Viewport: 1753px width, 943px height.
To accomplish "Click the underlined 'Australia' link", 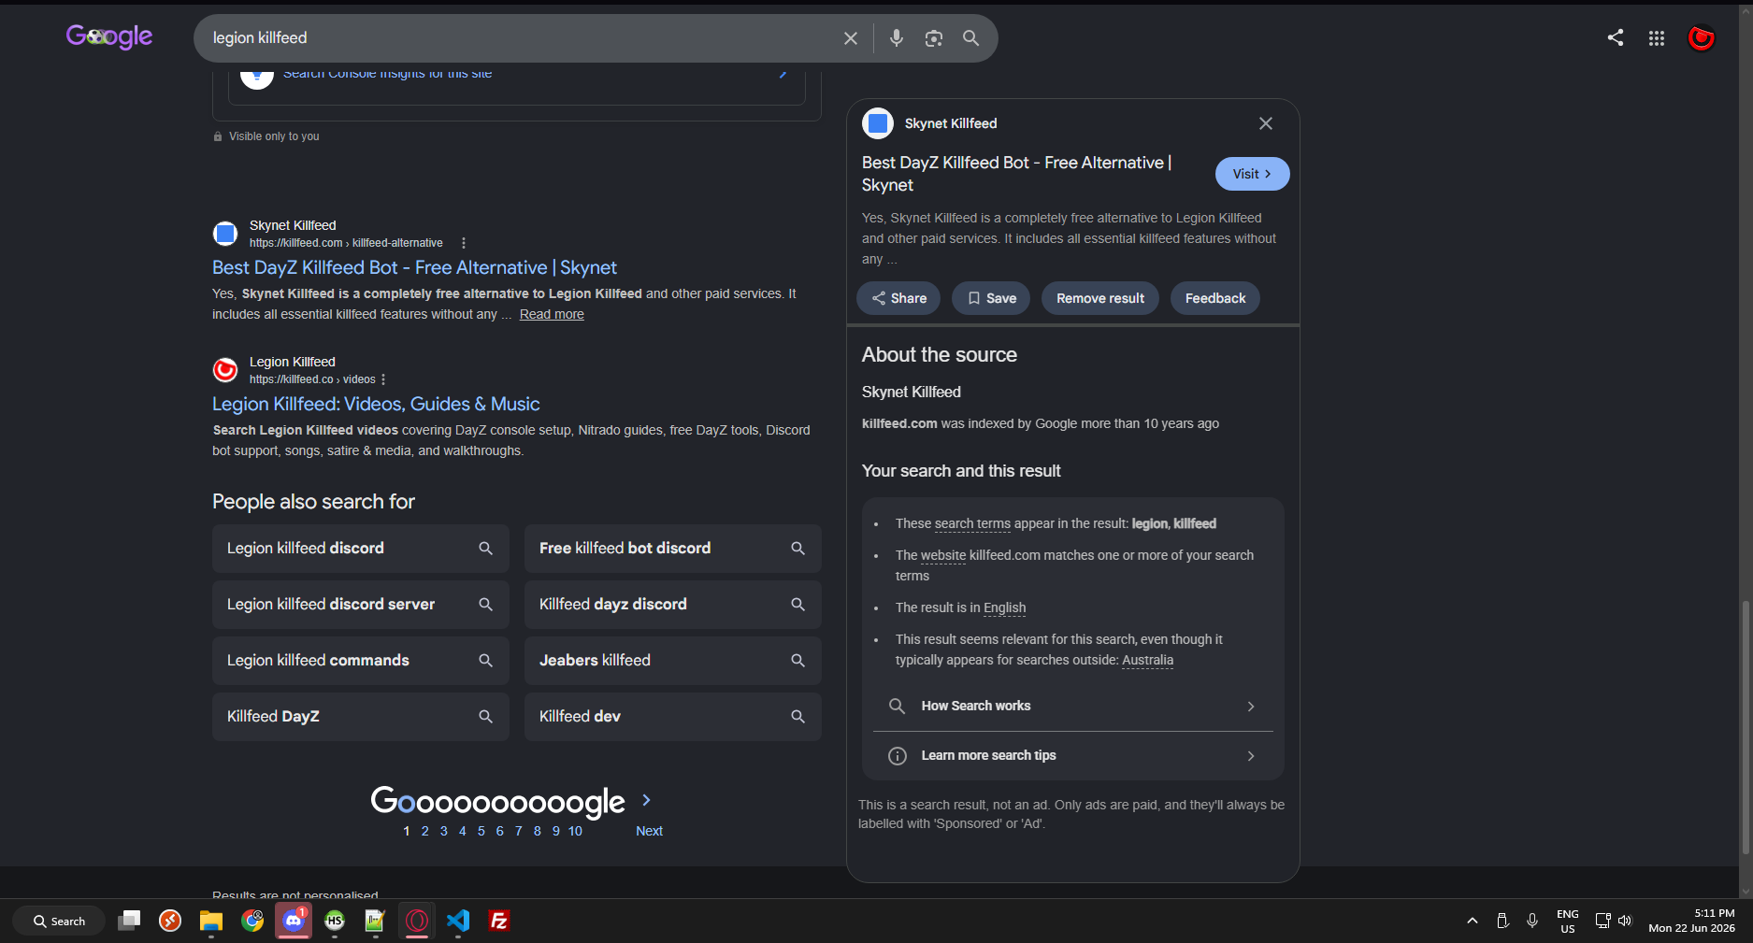I will [1147, 661].
